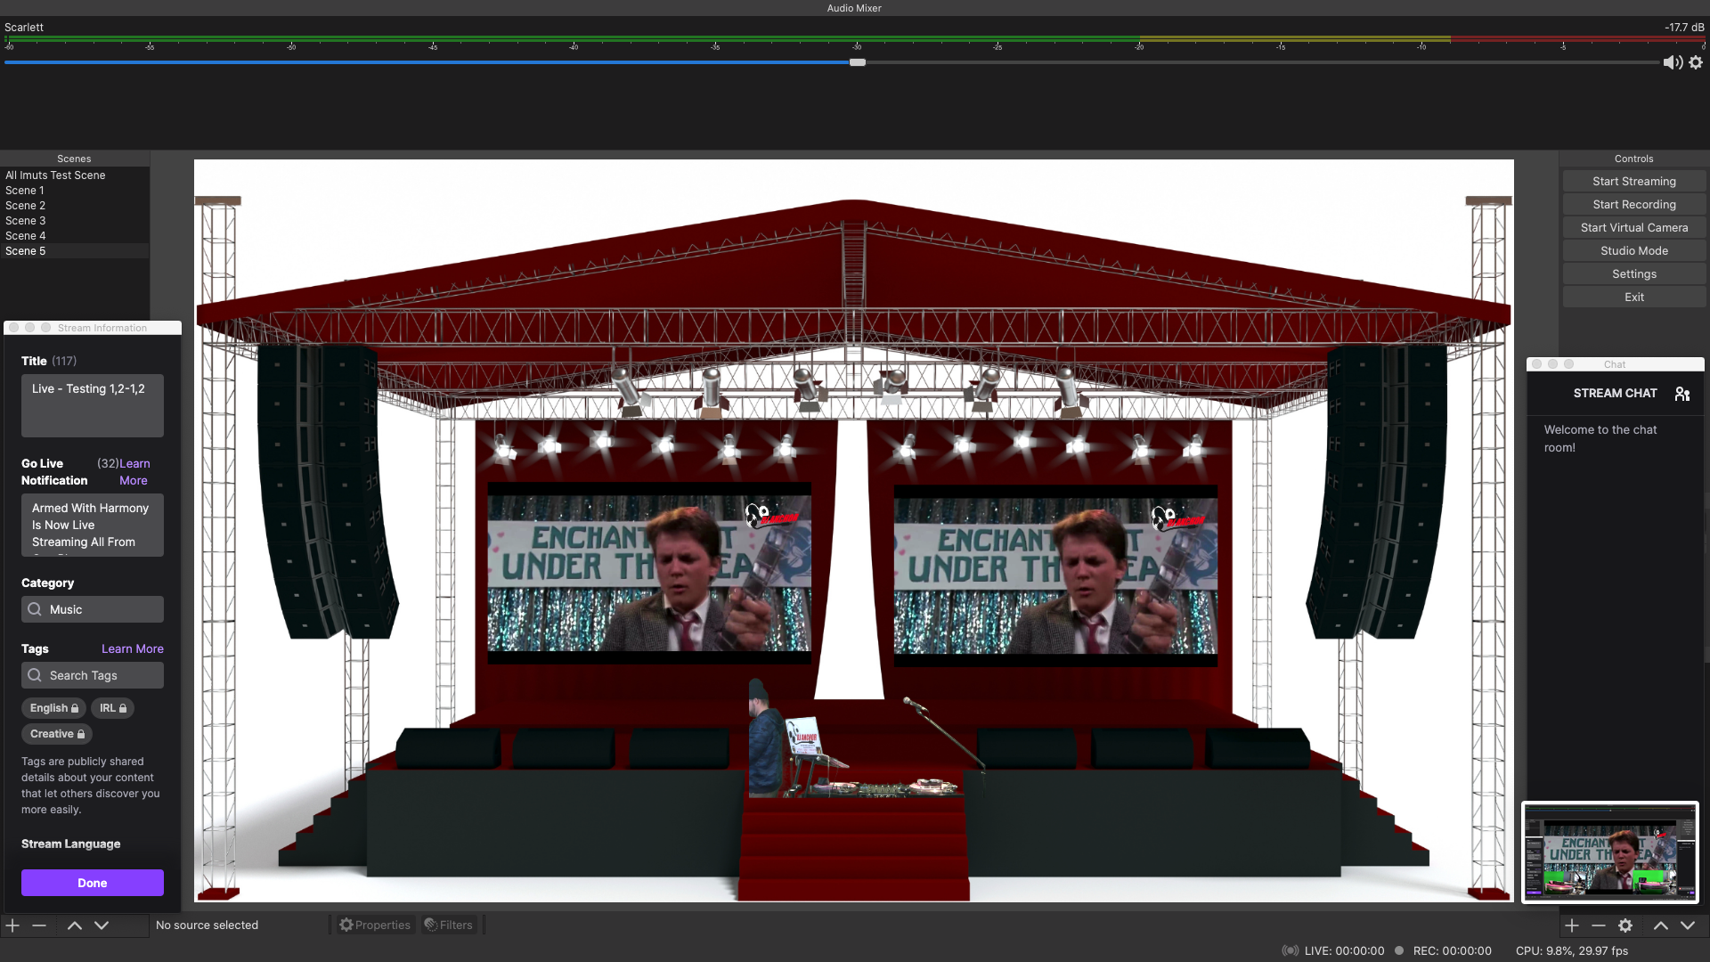Image resolution: width=1710 pixels, height=962 pixels.
Task: Select Scene 3 in the Scenes list
Action: pos(75,221)
